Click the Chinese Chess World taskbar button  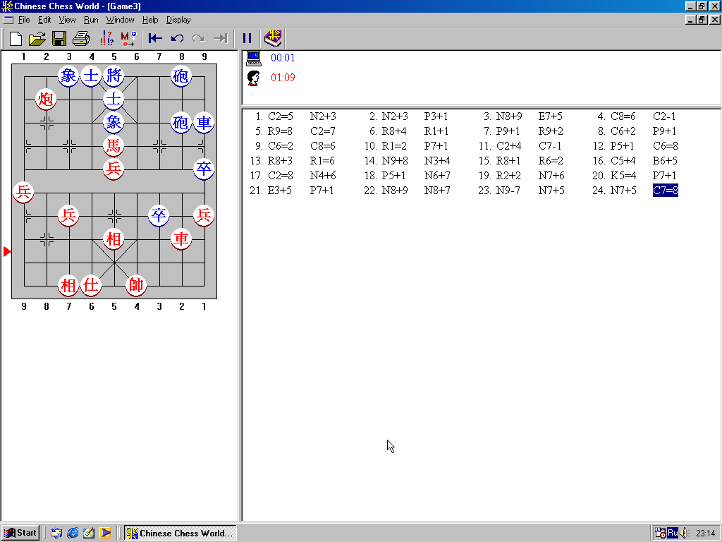[x=180, y=533]
